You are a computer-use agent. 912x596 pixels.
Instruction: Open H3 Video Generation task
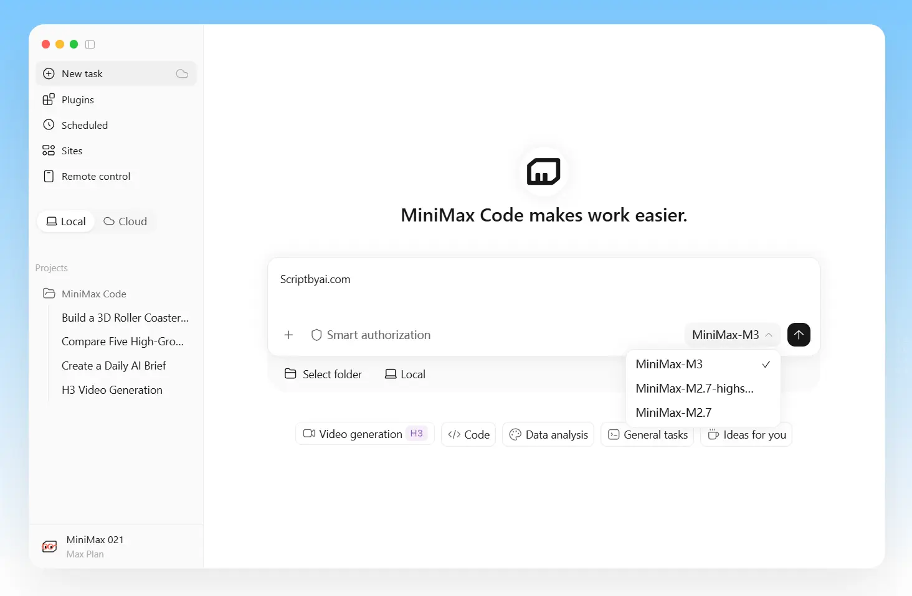pos(112,390)
